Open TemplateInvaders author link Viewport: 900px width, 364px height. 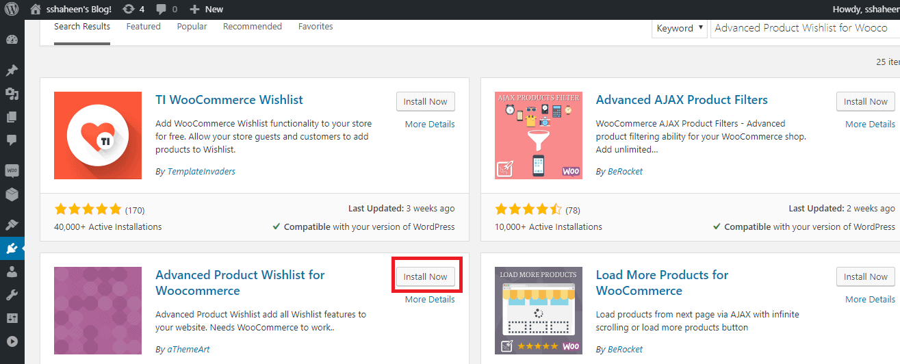(201, 172)
